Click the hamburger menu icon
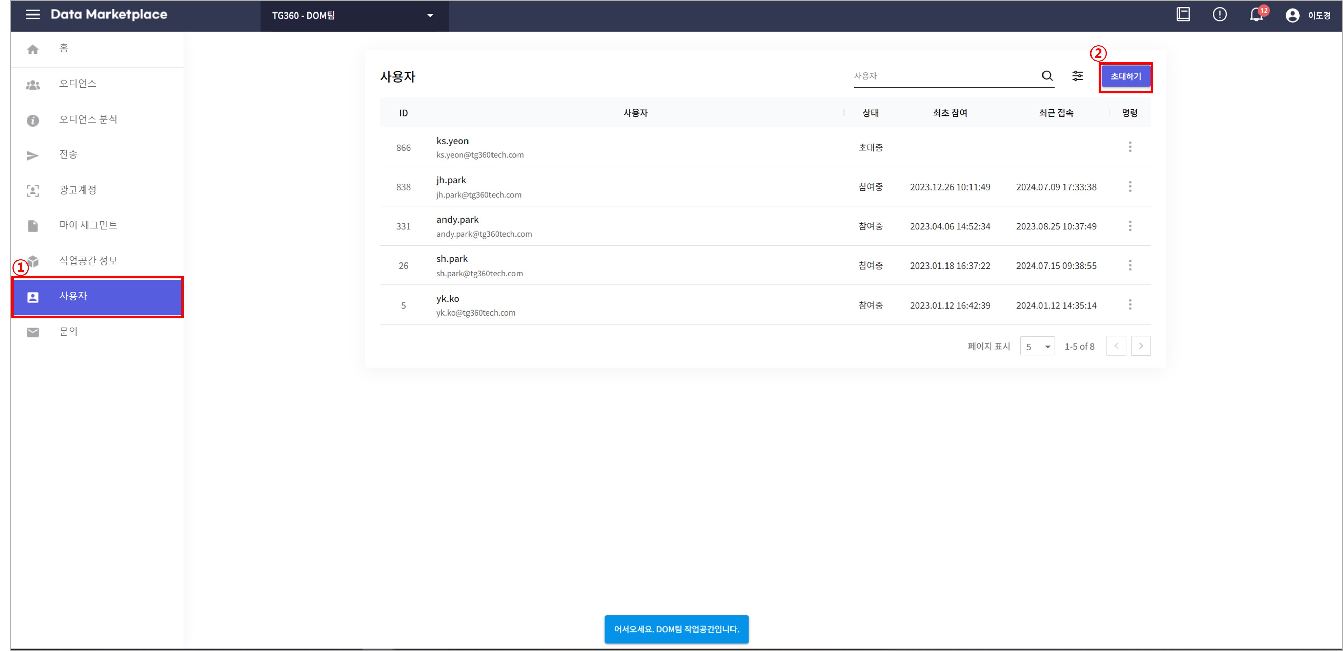This screenshot has width=1343, height=651. pos(33,15)
